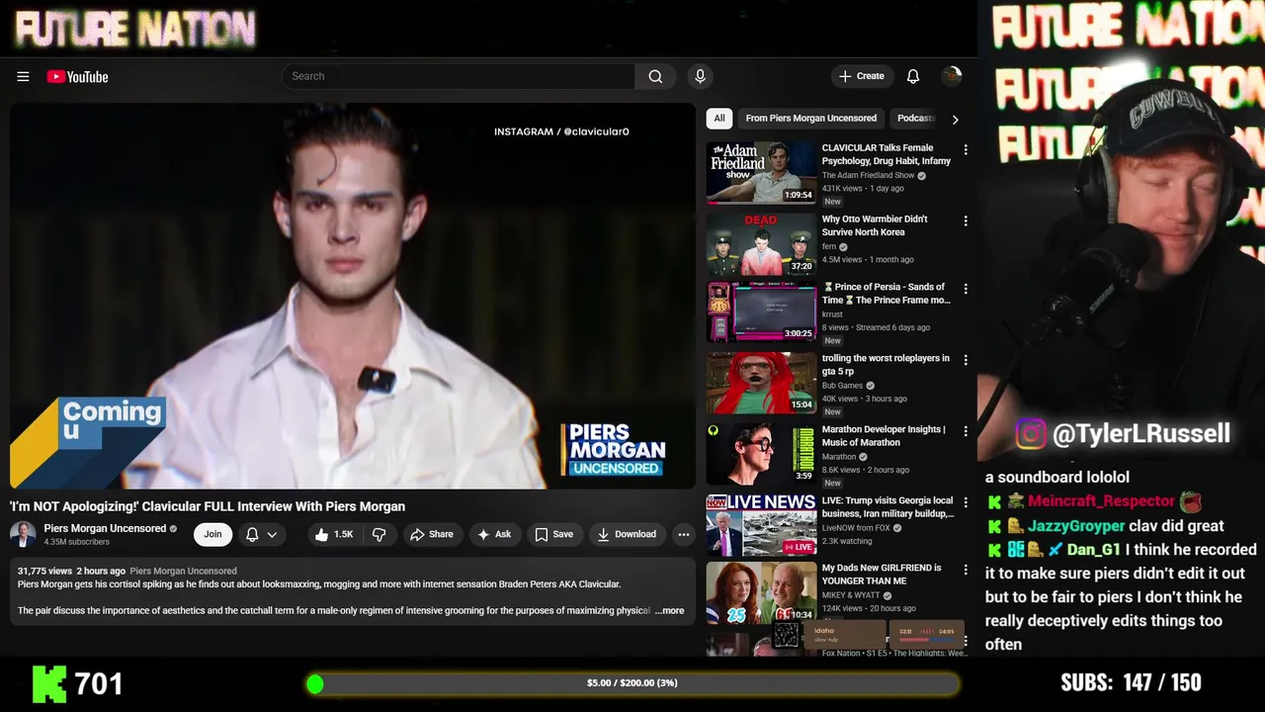The image size is (1265, 712).
Task: Click the 4.35M subscribers text
Action: 76,542
